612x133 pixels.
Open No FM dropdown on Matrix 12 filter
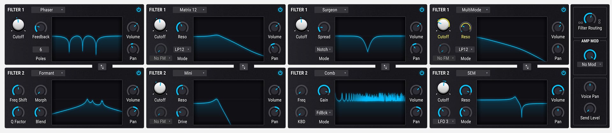click(x=160, y=59)
